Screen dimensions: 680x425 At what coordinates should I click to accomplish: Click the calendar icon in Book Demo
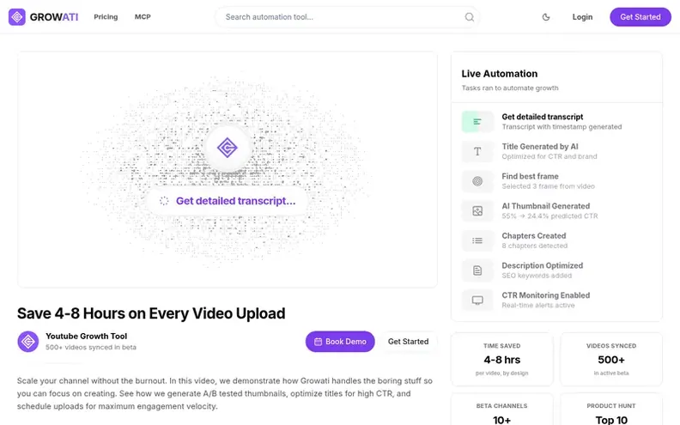pos(318,342)
